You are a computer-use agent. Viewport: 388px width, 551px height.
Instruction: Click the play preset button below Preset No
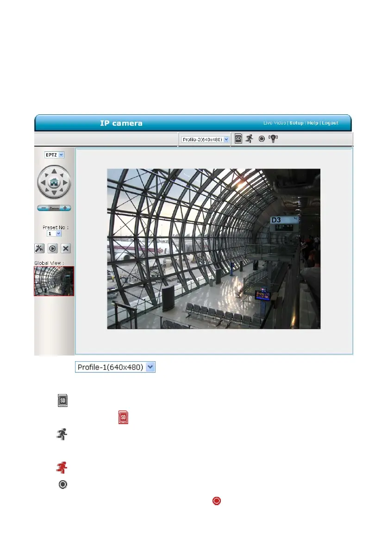tap(52, 249)
